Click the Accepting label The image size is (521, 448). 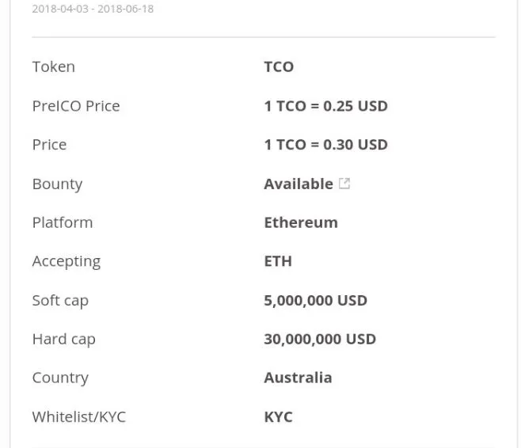(x=67, y=262)
